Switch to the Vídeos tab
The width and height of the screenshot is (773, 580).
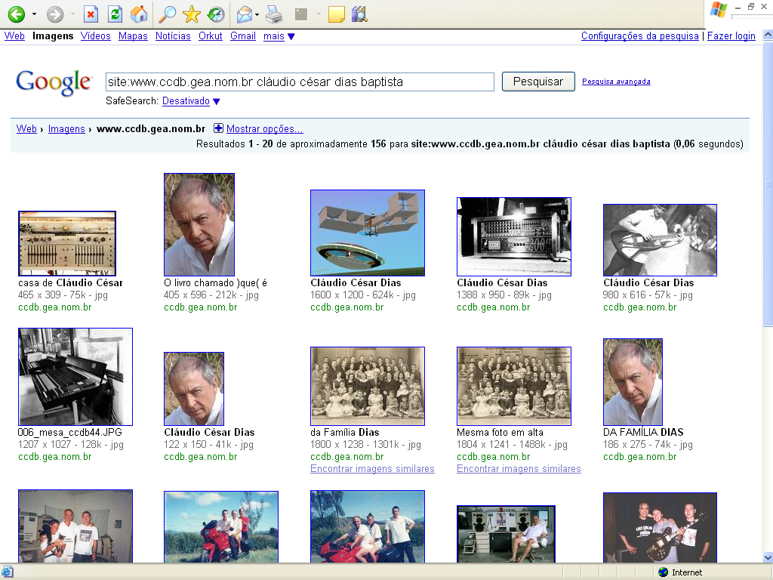[x=95, y=36]
